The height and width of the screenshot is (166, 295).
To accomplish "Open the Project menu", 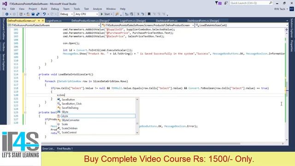I will click(33, 9).
